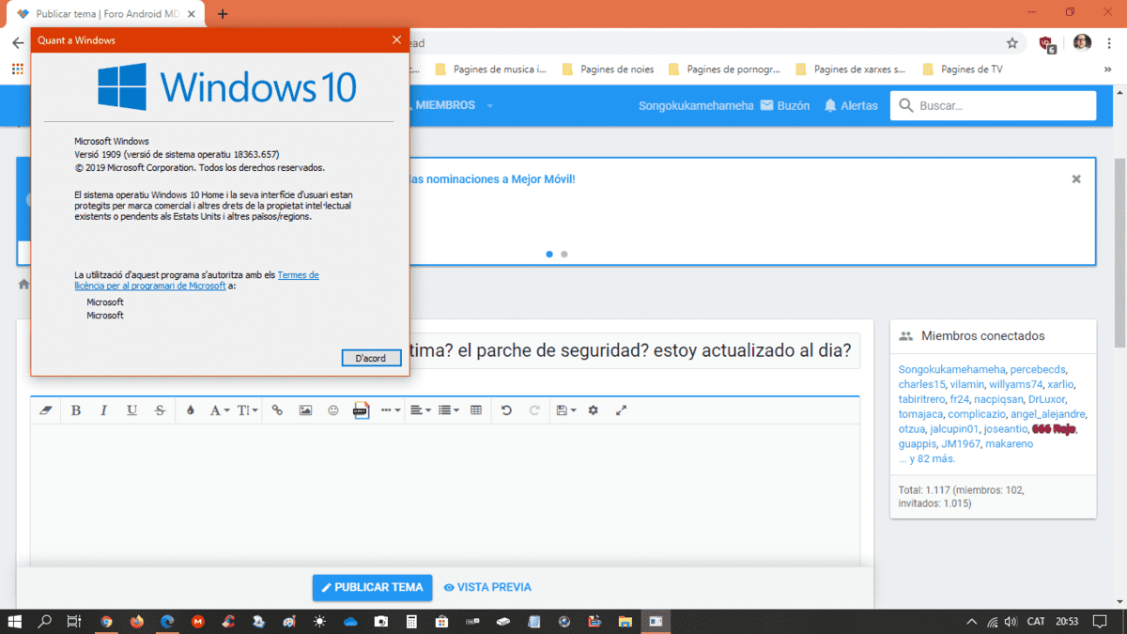Open Pagines de TV bookmark folder

(963, 69)
